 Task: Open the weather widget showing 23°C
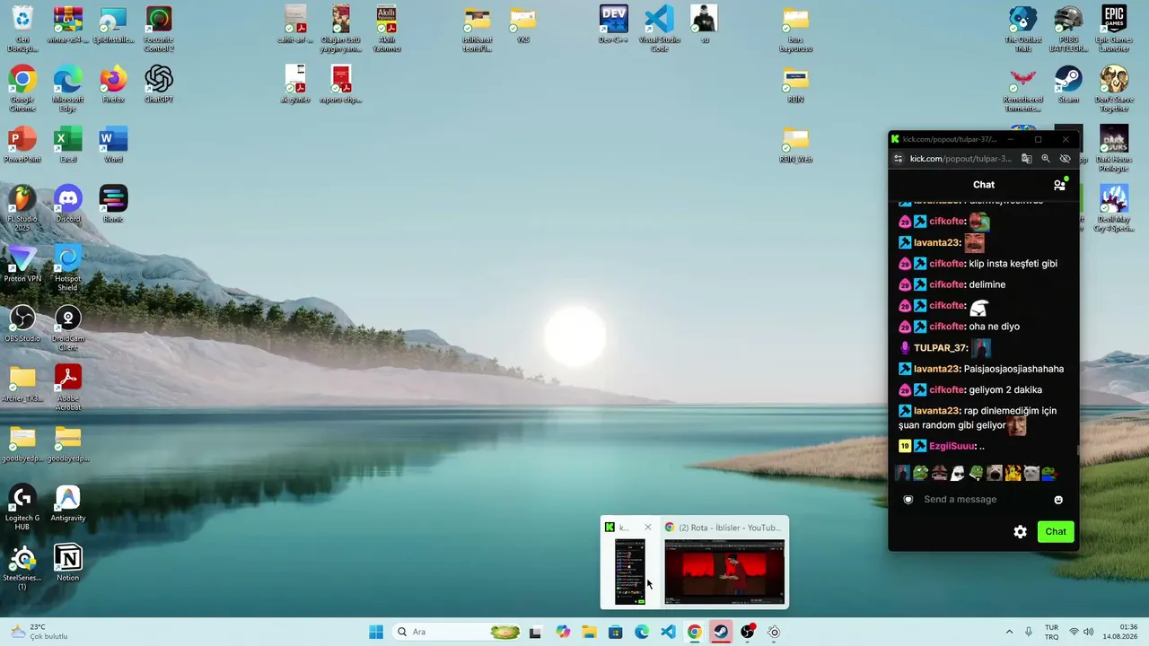click(x=39, y=632)
